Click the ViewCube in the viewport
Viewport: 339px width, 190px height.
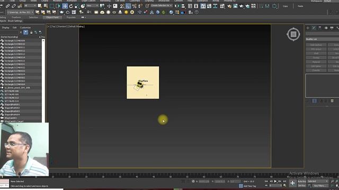(293, 34)
